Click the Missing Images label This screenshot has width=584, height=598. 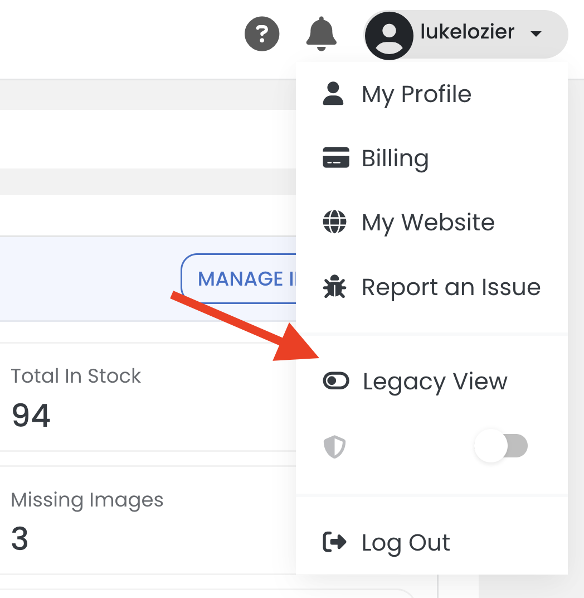(87, 500)
